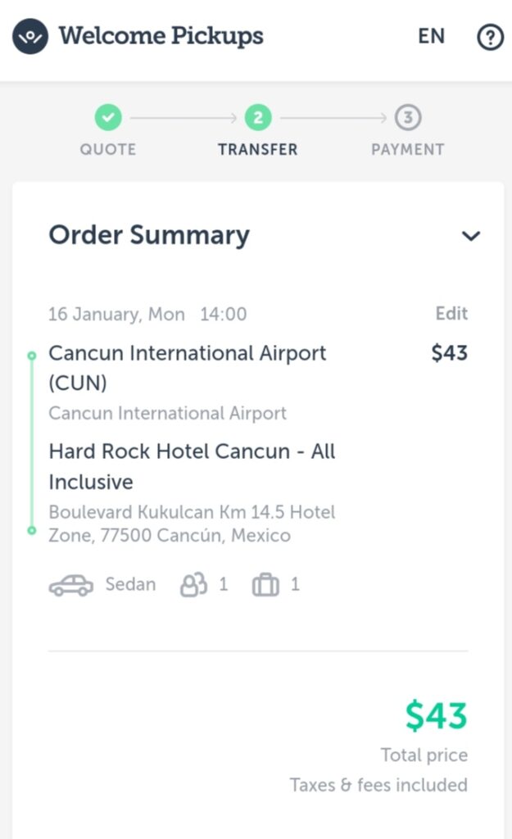Click the 16 January pickup date text
This screenshot has width=512, height=839.
[x=116, y=314]
